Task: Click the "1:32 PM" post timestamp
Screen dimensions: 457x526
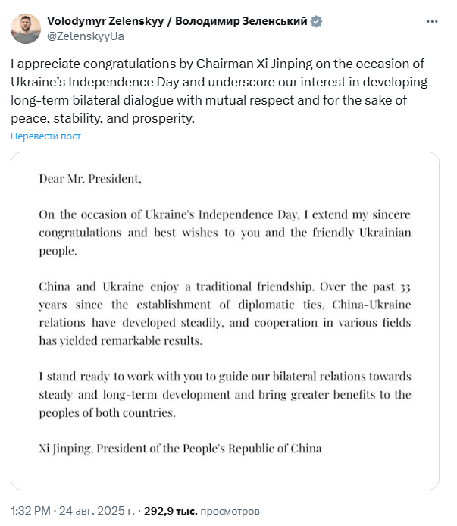Action: (30, 511)
